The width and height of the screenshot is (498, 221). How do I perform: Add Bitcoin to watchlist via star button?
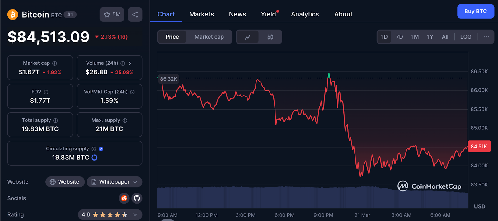[x=112, y=15]
